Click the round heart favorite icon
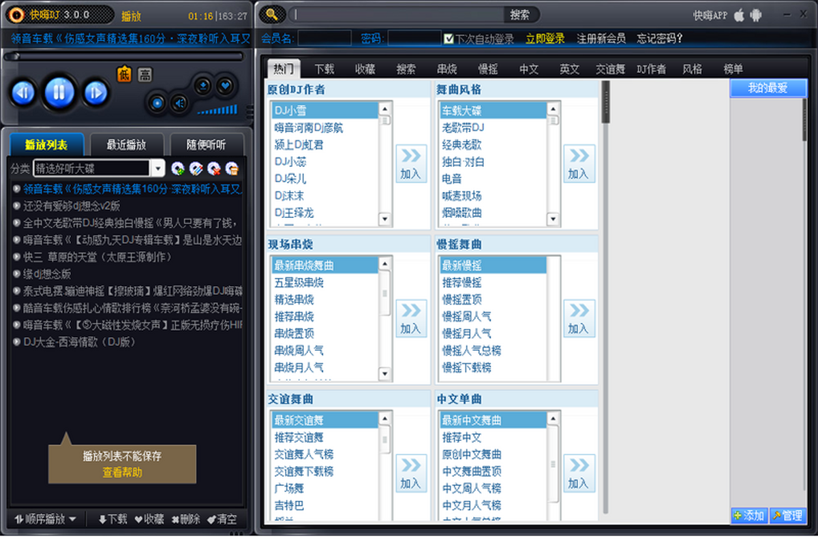This screenshot has width=818, height=545. click(225, 85)
